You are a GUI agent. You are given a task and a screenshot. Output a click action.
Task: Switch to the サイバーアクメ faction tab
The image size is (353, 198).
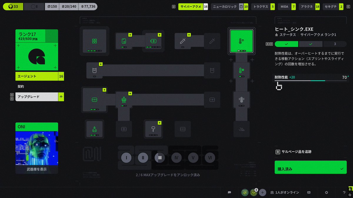point(193,6)
